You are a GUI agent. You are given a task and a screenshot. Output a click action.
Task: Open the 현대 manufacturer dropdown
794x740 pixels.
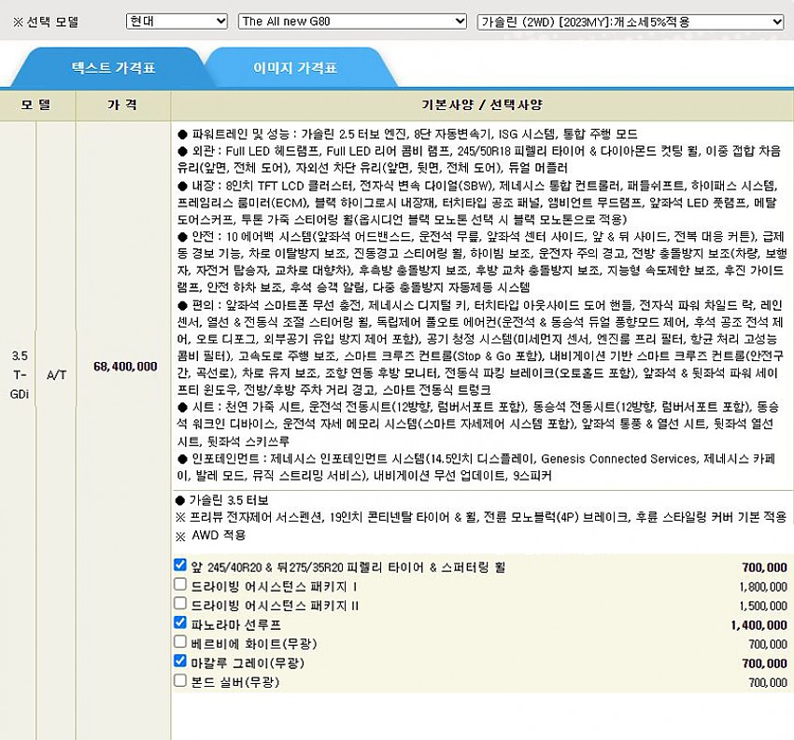(x=177, y=21)
